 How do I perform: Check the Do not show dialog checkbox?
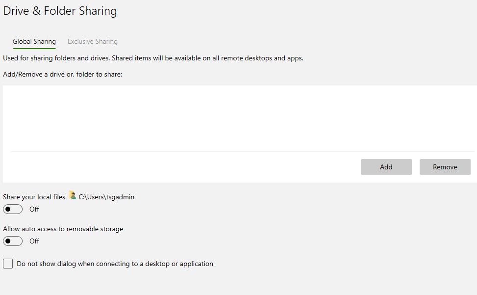click(8, 264)
